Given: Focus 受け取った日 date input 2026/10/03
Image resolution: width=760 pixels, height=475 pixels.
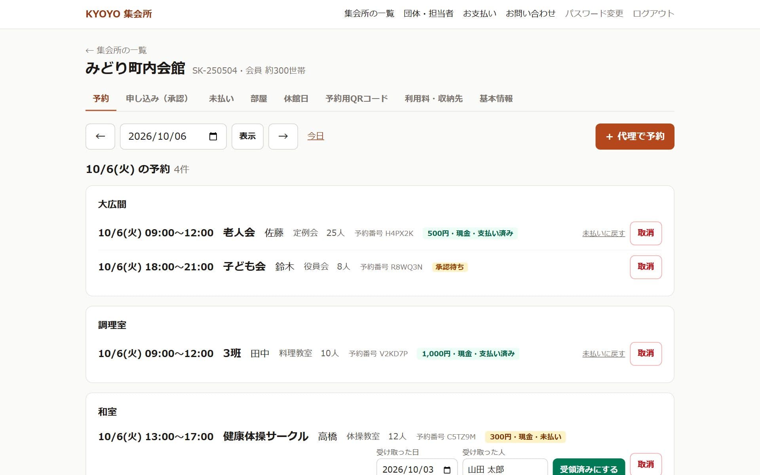Looking at the screenshot, I should (417, 468).
